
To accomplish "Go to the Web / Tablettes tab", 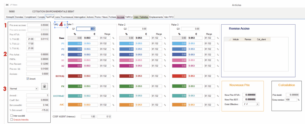I will [141, 17].
